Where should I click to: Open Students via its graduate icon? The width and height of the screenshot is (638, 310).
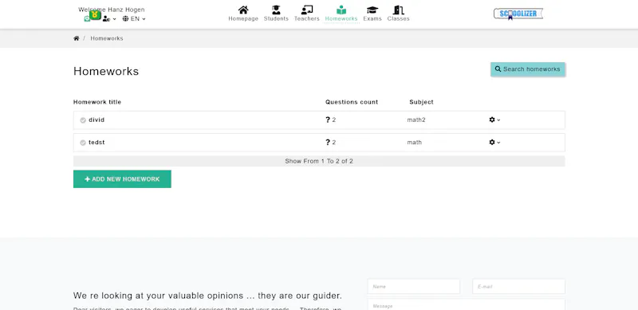tap(276, 10)
